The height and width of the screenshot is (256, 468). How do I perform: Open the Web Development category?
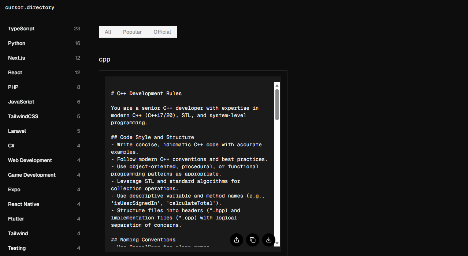(44, 160)
